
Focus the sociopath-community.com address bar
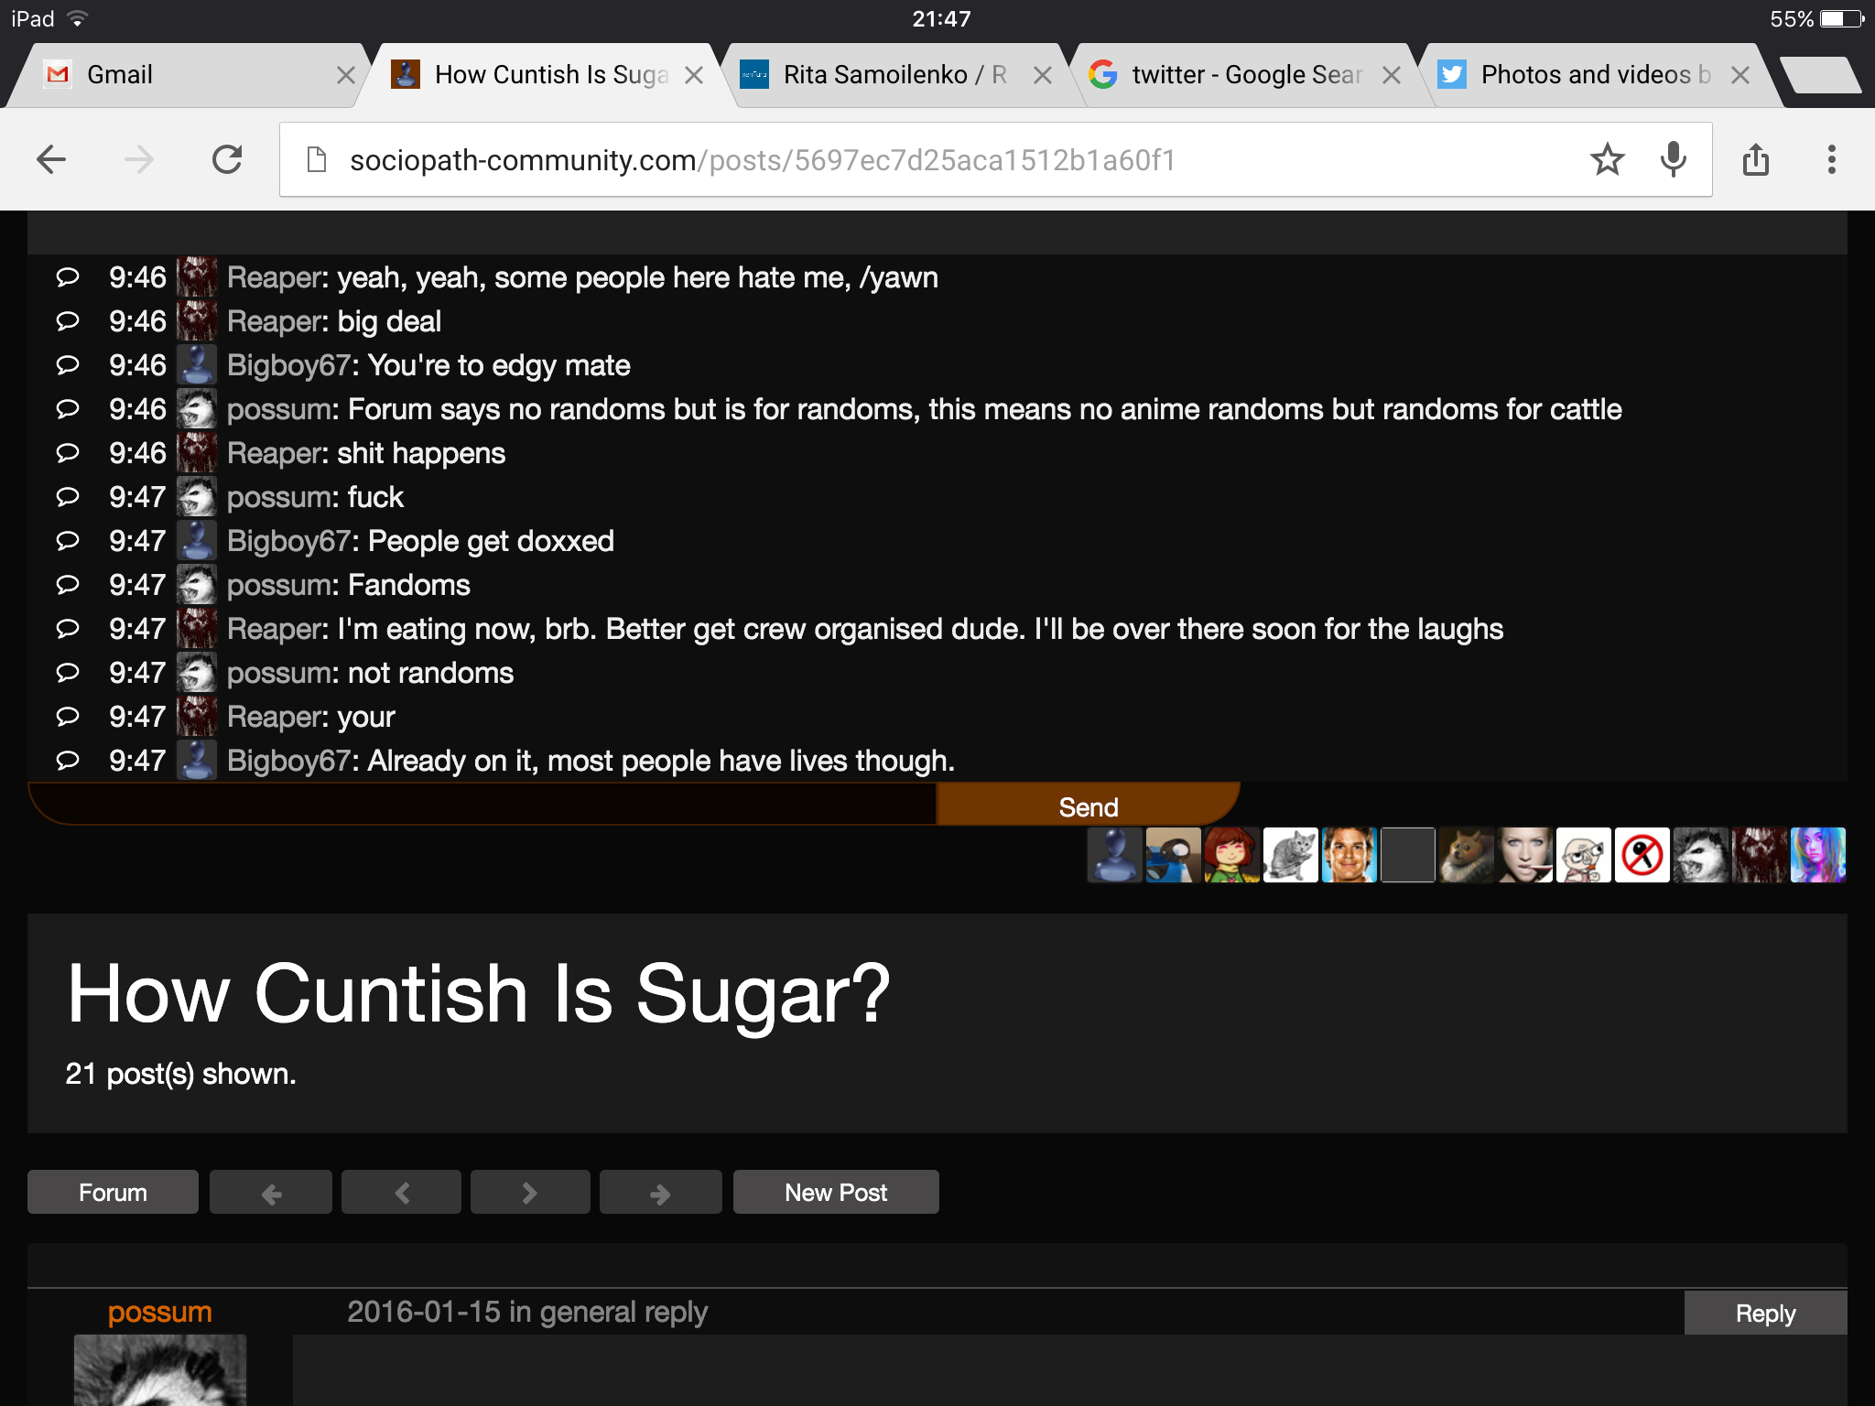click(x=995, y=160)
